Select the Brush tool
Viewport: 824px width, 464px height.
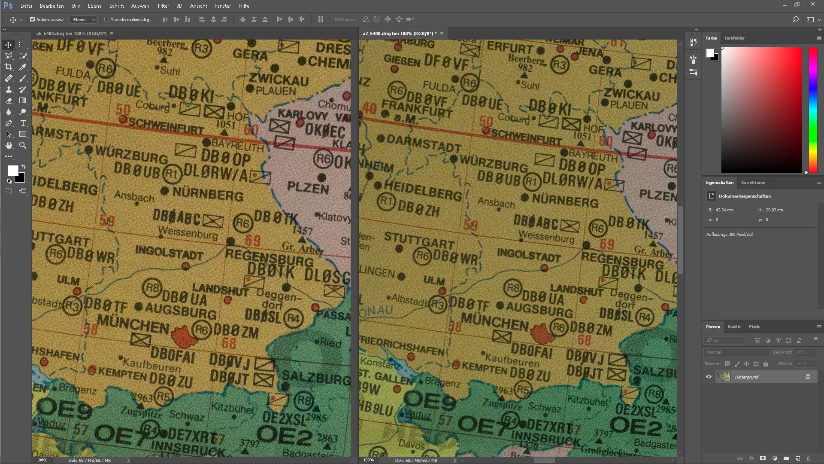tap(23, 78)
